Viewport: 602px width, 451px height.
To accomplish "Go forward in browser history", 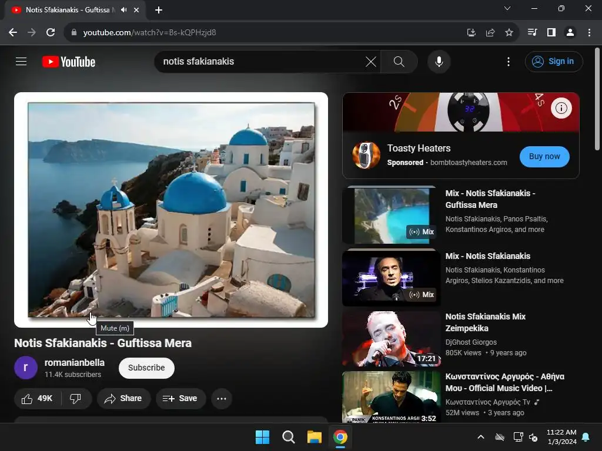I will point(32,32).
